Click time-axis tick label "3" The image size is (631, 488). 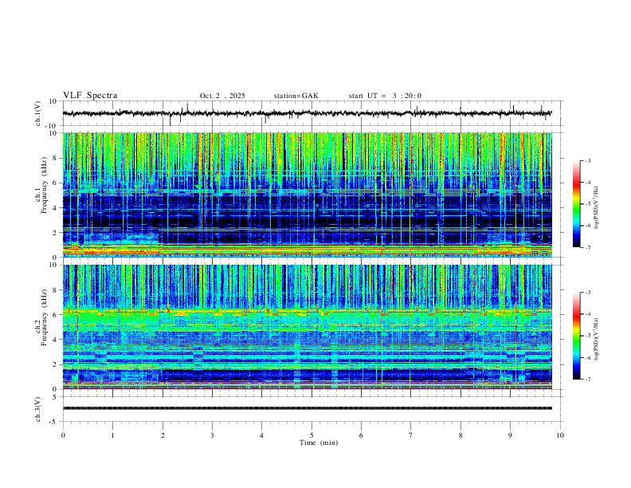(212, 435)
